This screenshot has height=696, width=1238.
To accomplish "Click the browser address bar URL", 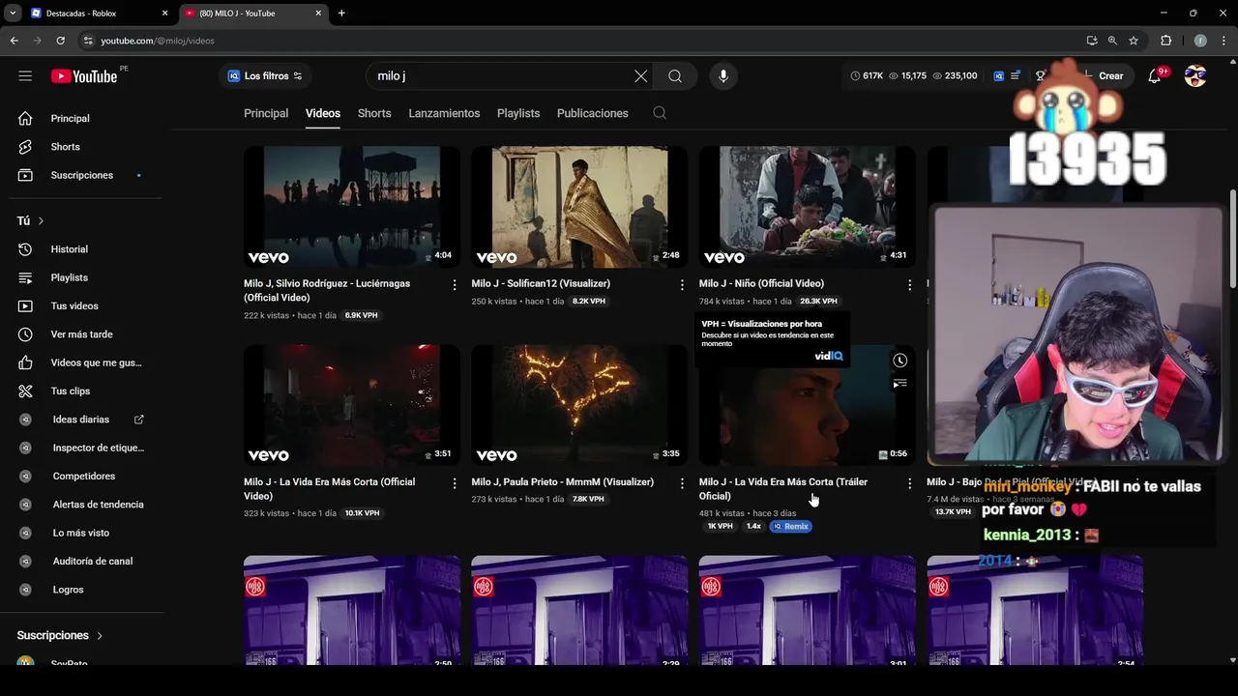I will [x=158, y=41].
